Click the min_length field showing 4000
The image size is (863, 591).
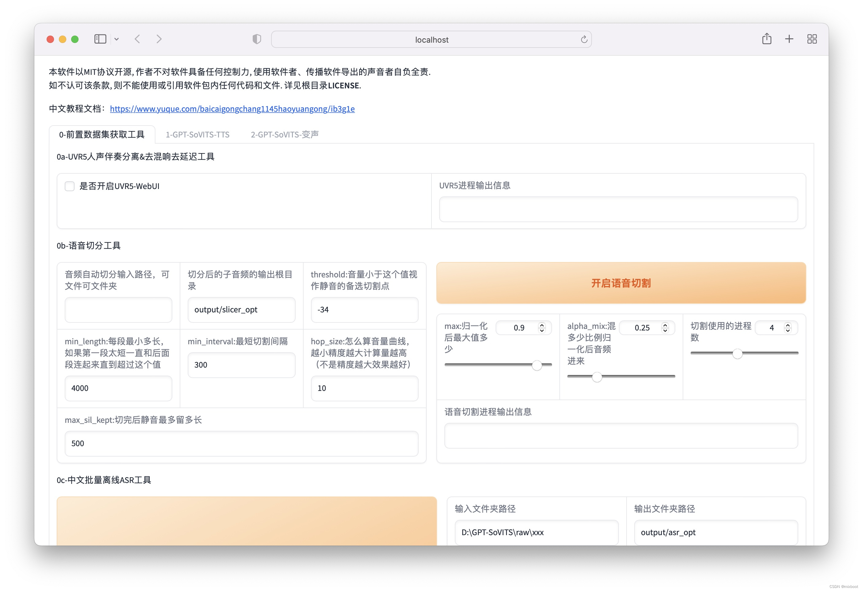point(118,388)
